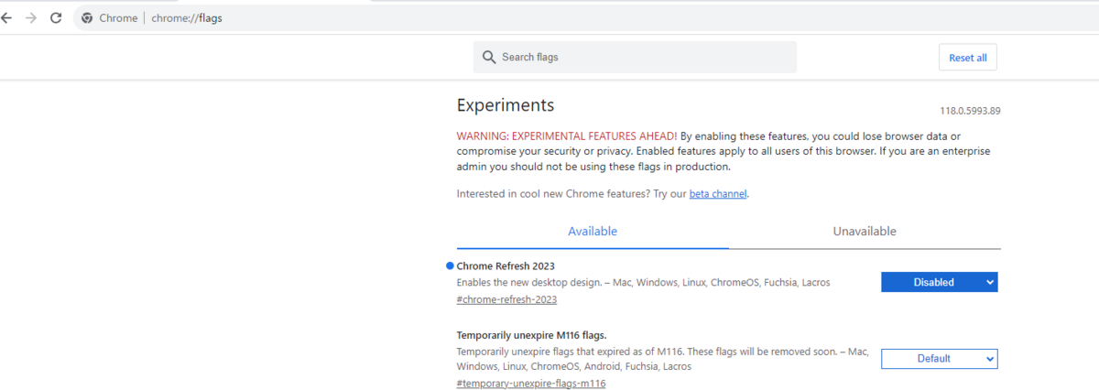Switch to the Available tab

tap(593, 232)
